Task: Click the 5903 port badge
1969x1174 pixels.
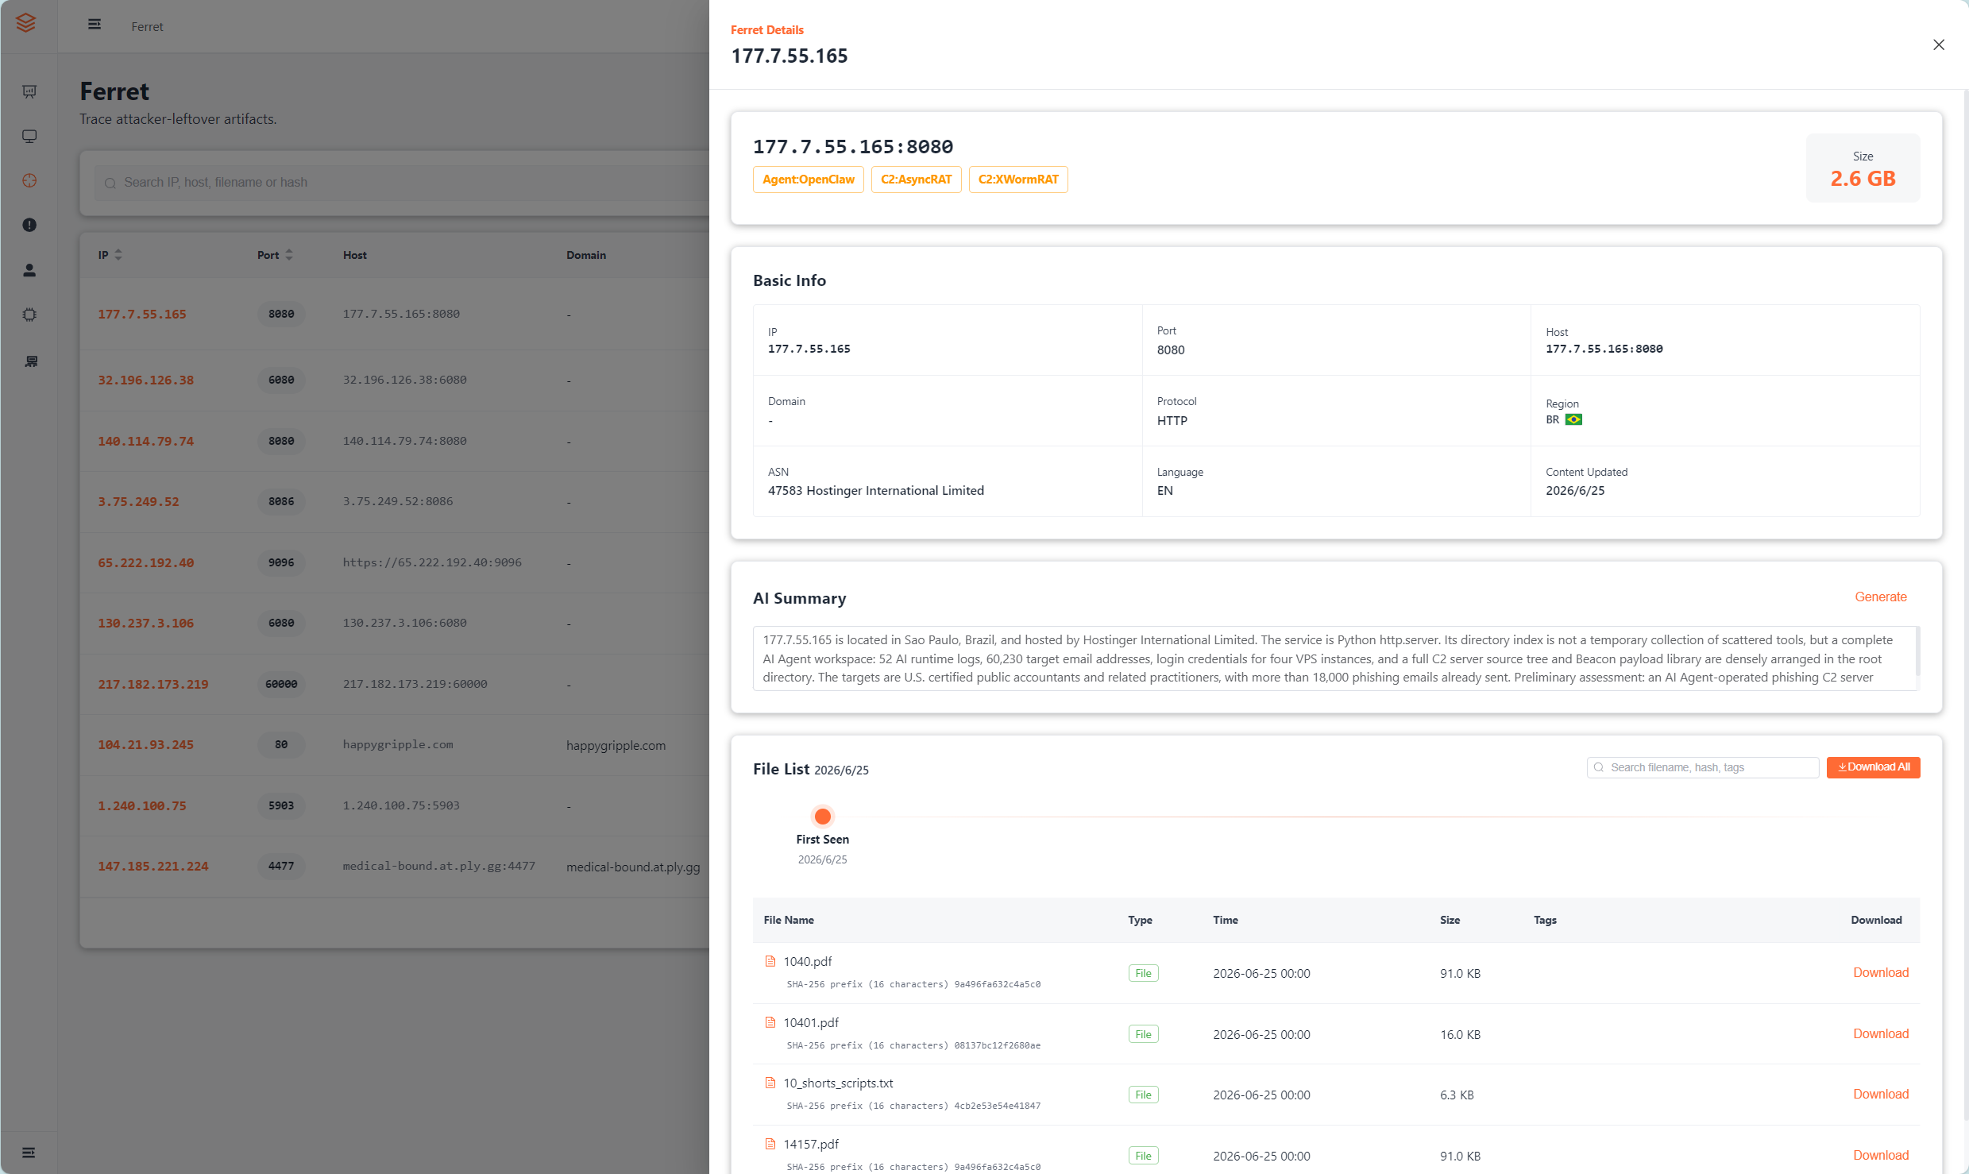Action: point(281,806)
